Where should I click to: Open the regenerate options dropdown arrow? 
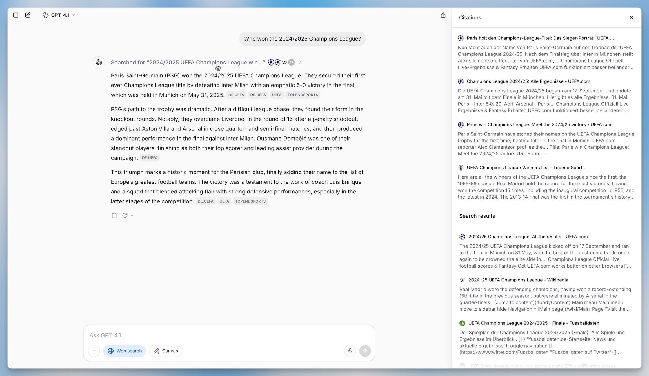pos(132,215)
